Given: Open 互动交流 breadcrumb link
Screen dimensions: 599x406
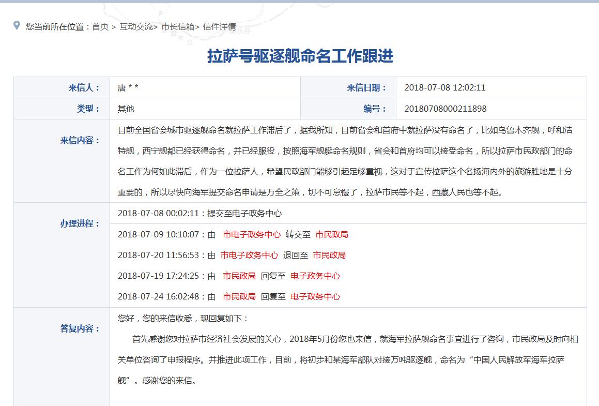Looking at the screenshot, I should click(x=136, y=27).
